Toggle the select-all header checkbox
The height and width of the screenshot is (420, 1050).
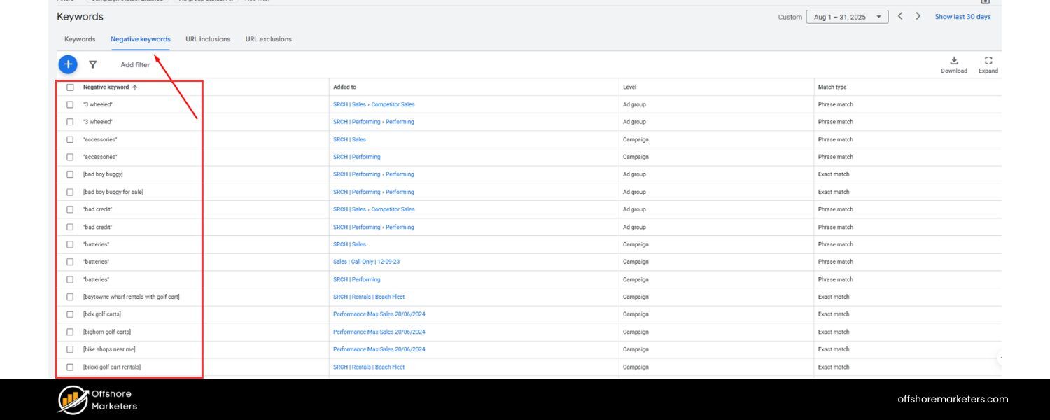point(70,87)
